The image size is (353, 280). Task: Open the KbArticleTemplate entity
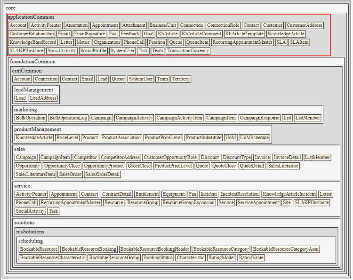pos(244,34)
